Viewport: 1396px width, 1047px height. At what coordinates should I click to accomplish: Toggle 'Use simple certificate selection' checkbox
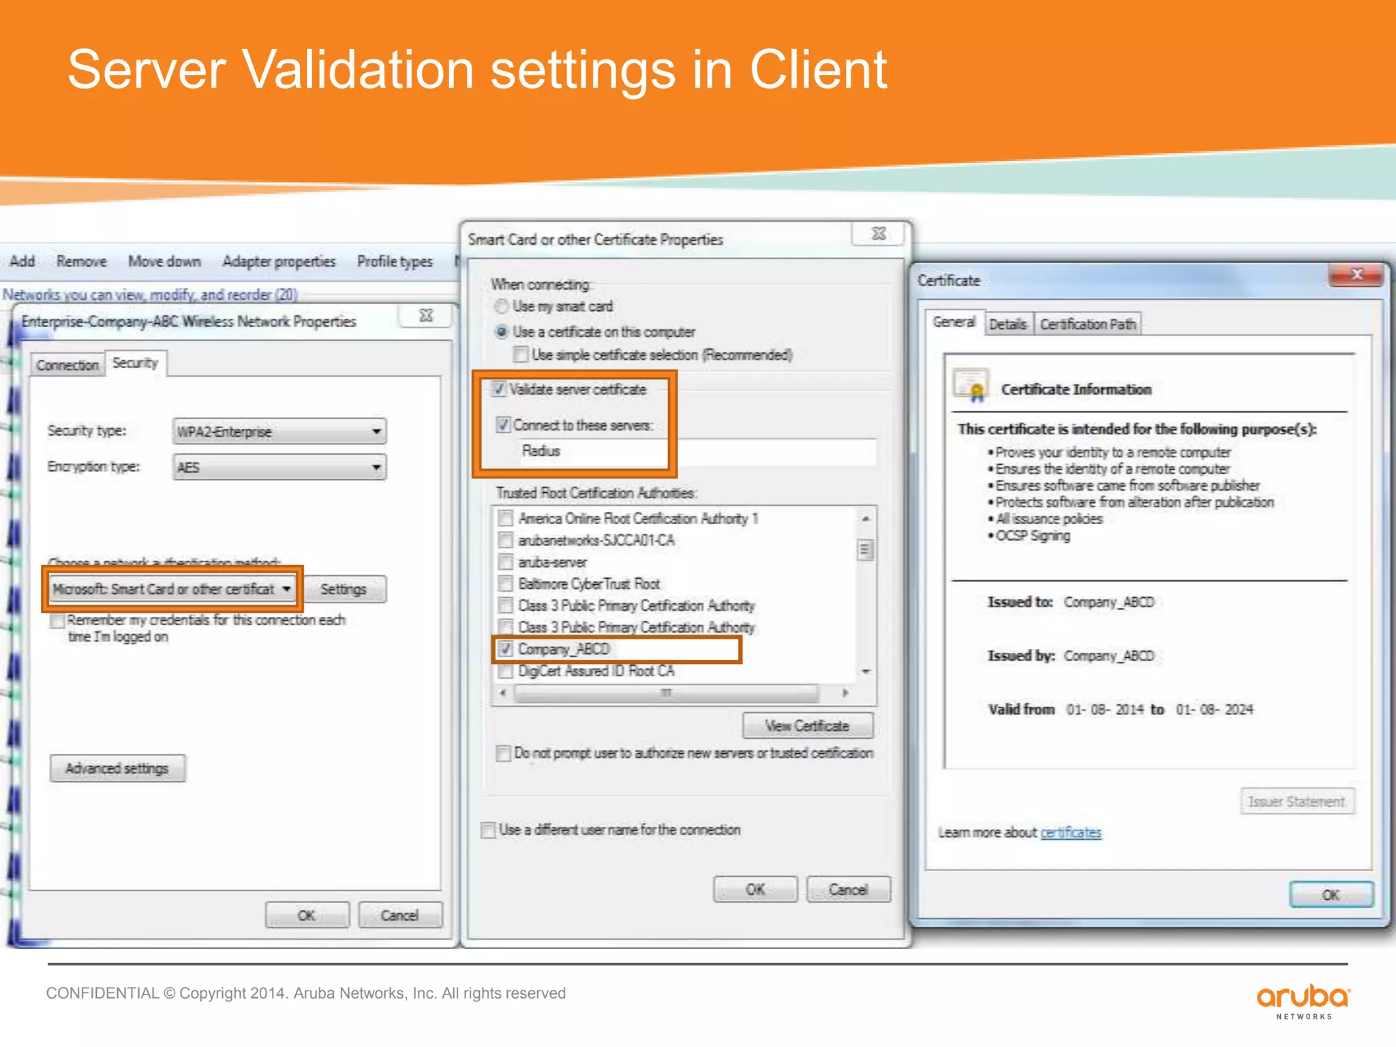(x=521, y=354)
